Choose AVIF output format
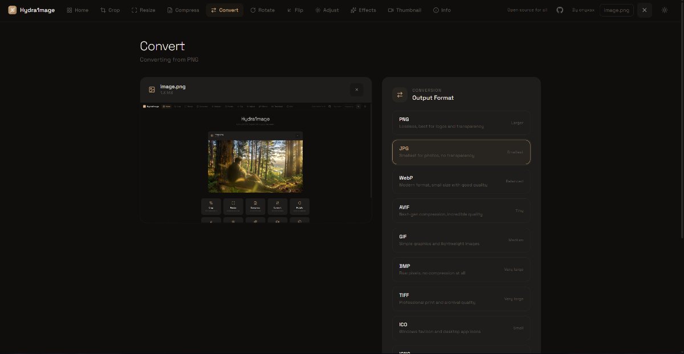Screen dimensions: 684x354 [461, 210]
